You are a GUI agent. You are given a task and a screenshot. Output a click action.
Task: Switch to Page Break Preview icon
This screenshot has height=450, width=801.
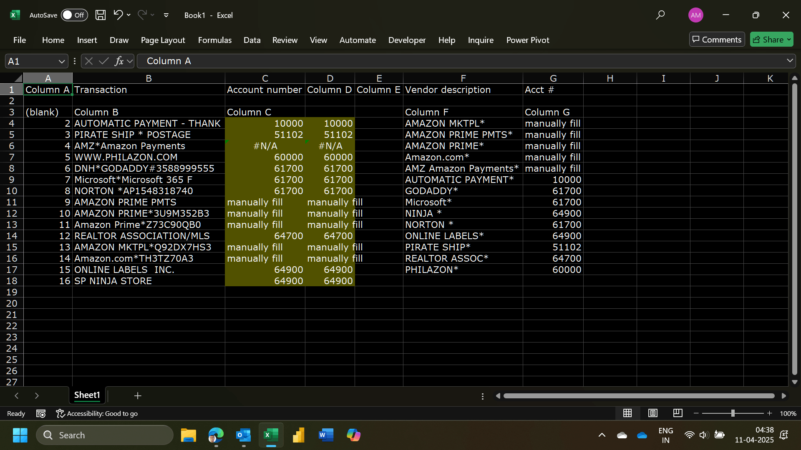678,413
